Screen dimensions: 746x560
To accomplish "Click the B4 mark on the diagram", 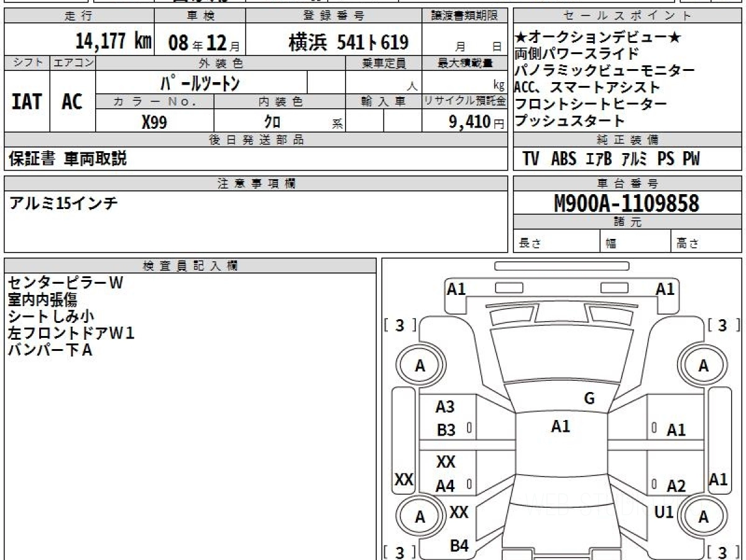I will (x=459, y=546).
